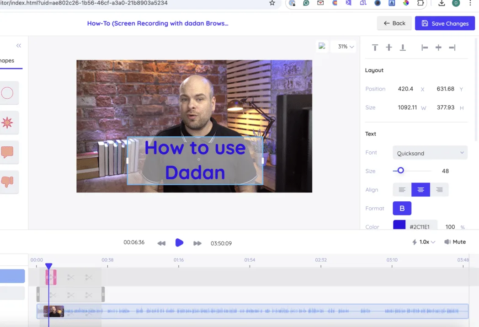
Task: Open the 1.0x playback speed dropdown
Action: [x=423, y=241]
